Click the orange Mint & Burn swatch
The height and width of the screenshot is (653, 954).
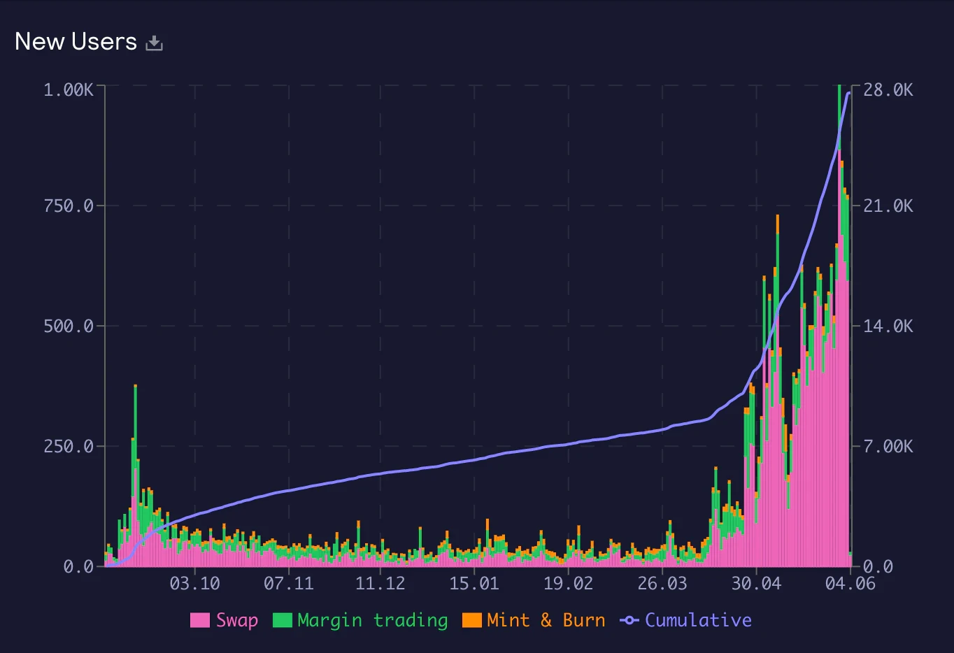point(472,620)
